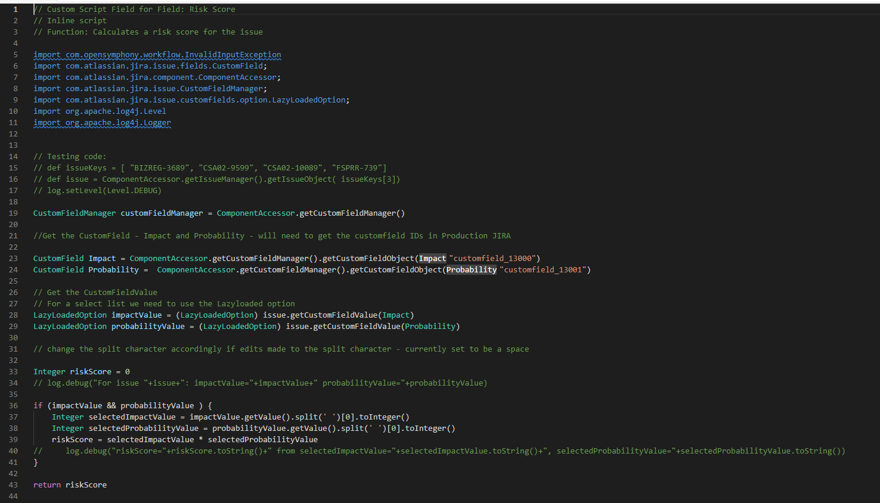
Task: Click the 'Integer riskScore = 0' line
Action: coord(82,372)
